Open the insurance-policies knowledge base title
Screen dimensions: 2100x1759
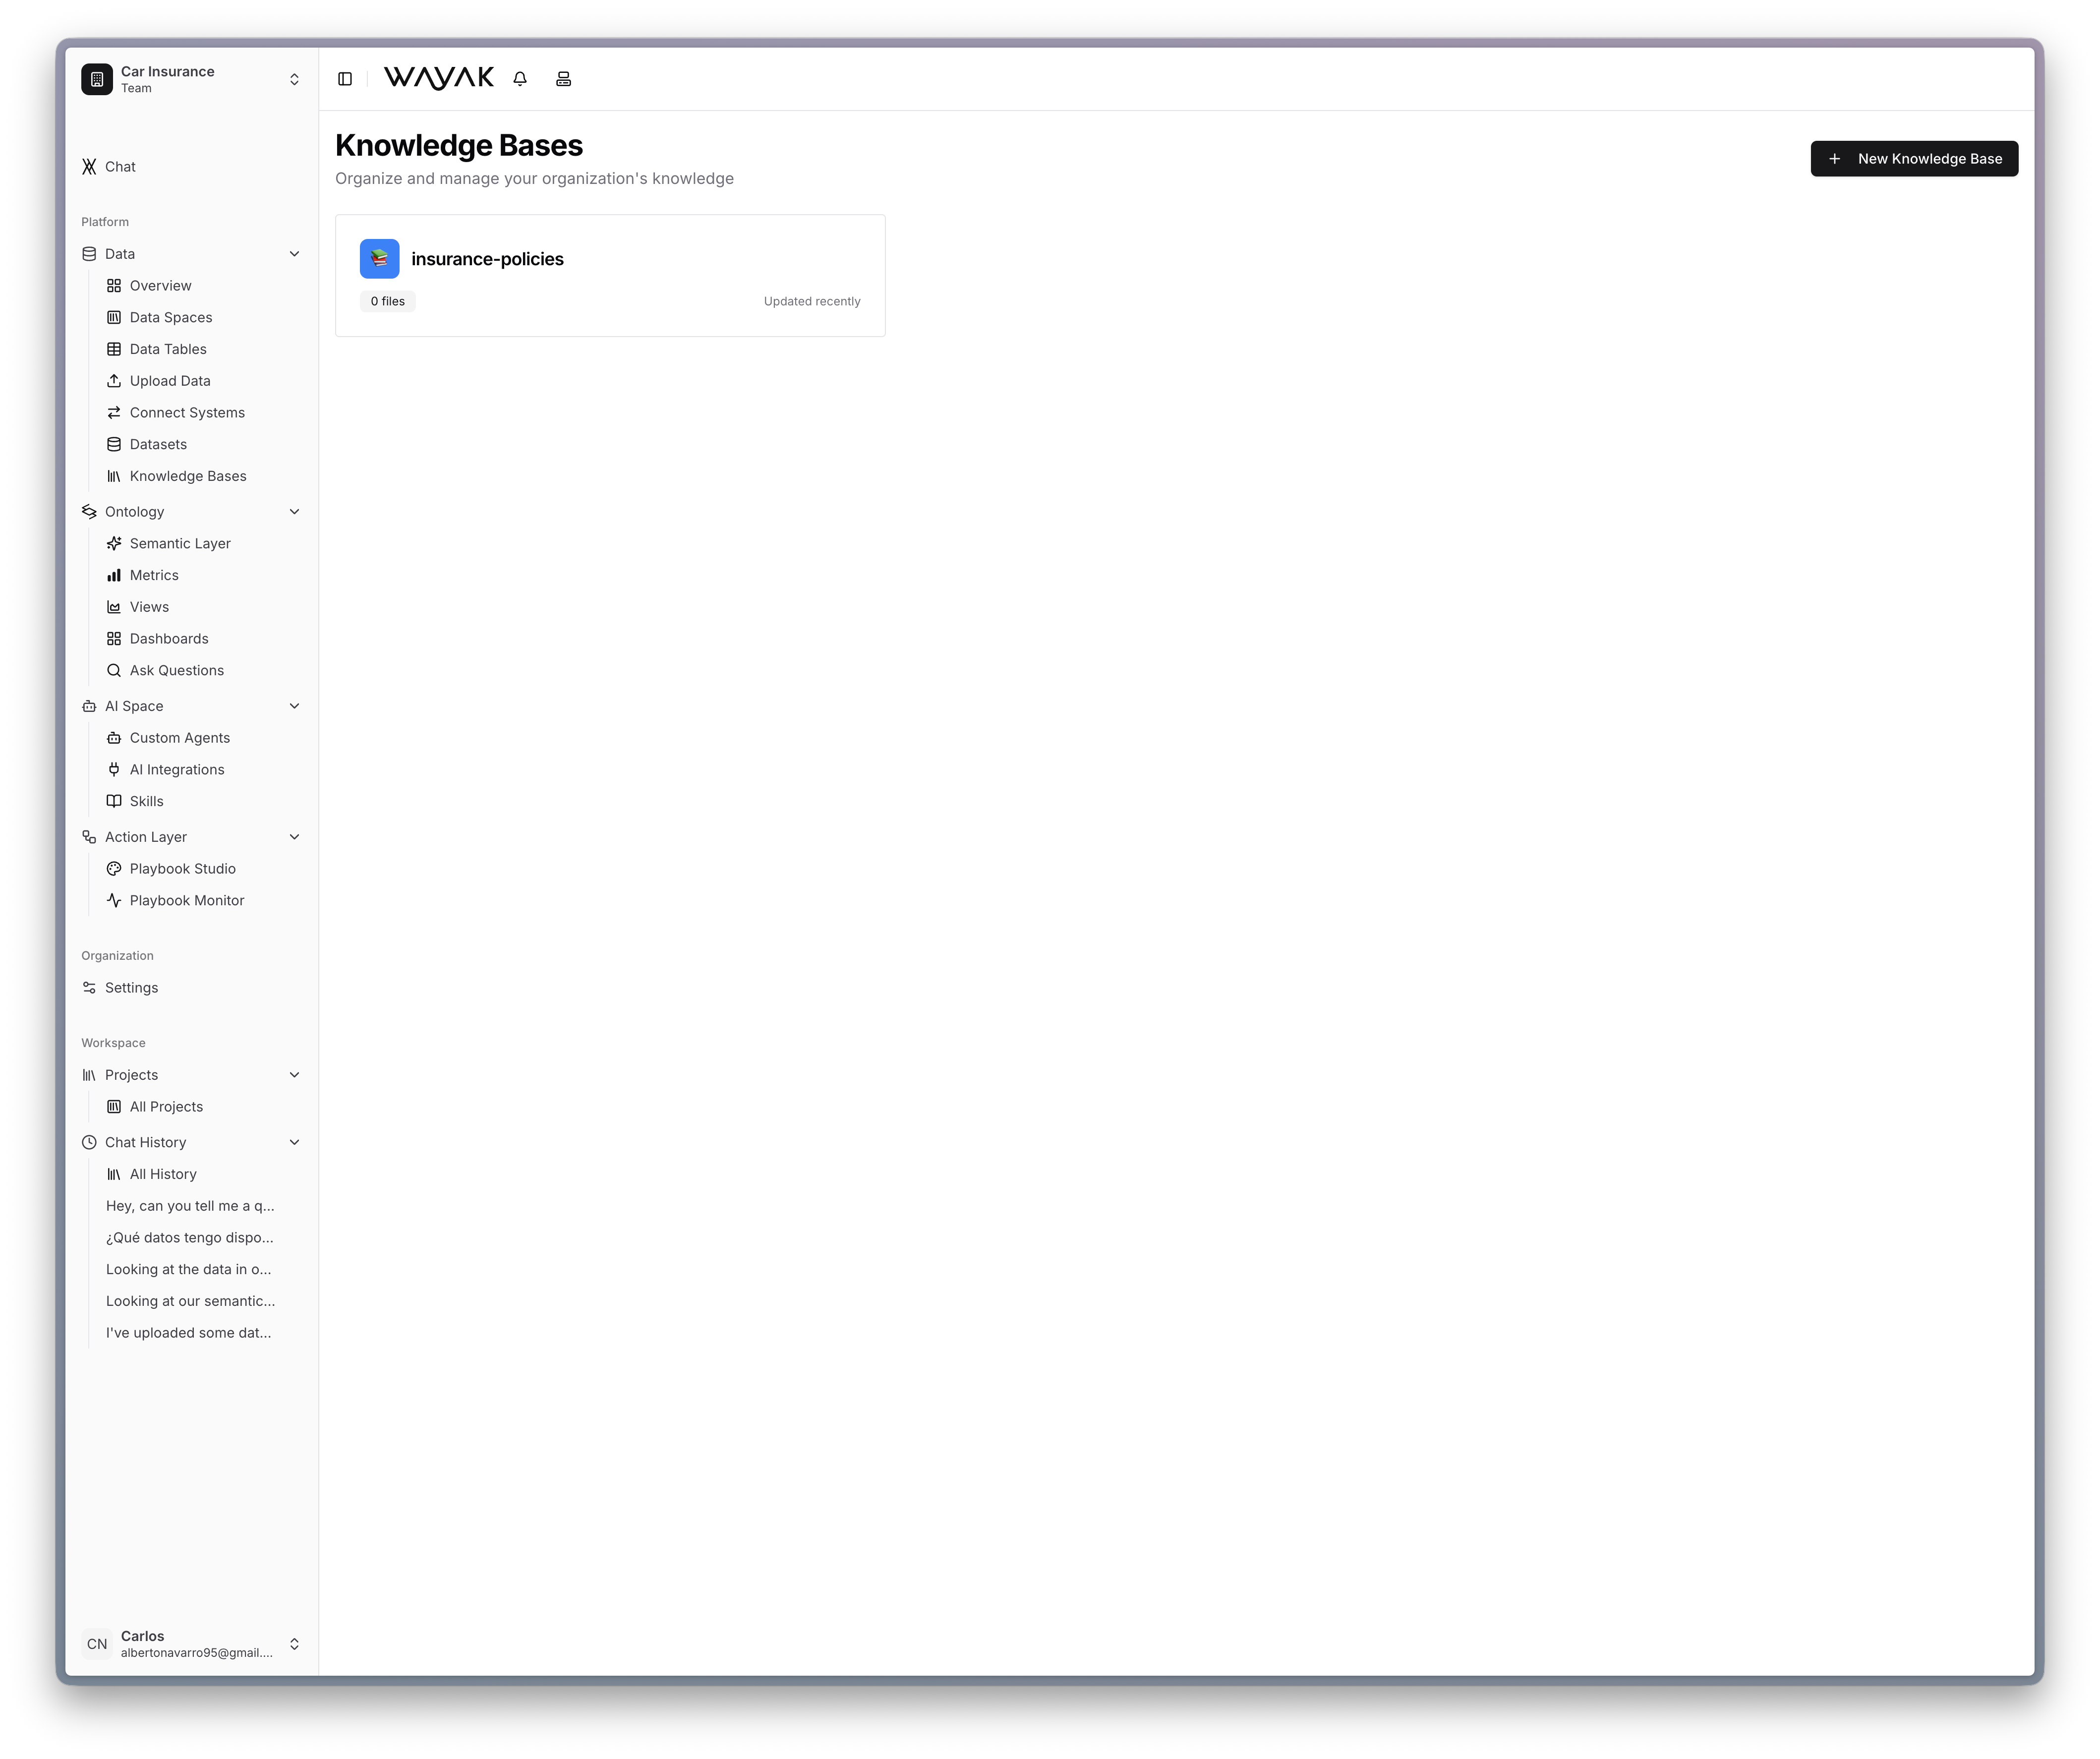pos(487,259)
